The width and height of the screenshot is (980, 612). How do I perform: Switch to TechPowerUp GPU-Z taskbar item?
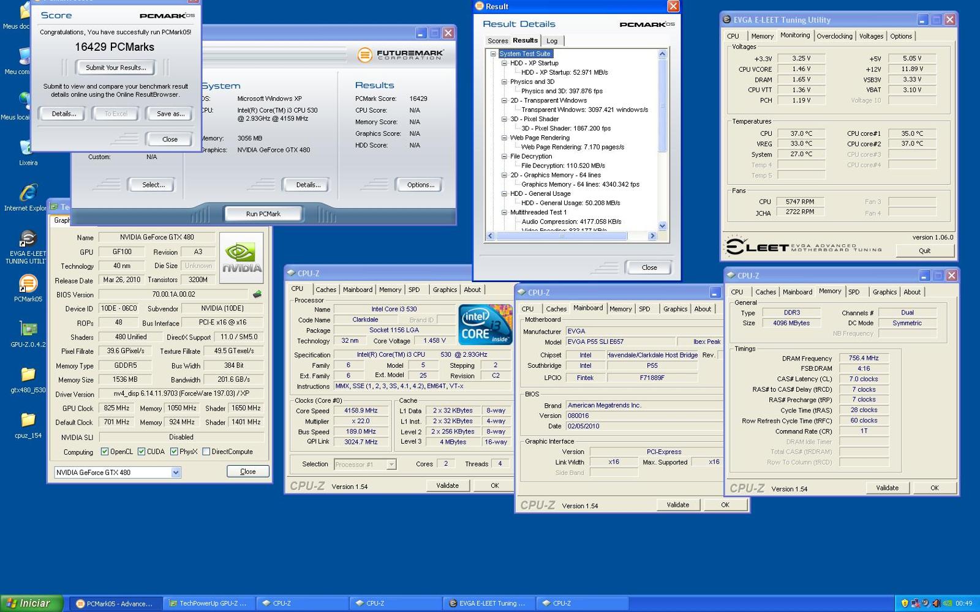(x=208, y=603)
